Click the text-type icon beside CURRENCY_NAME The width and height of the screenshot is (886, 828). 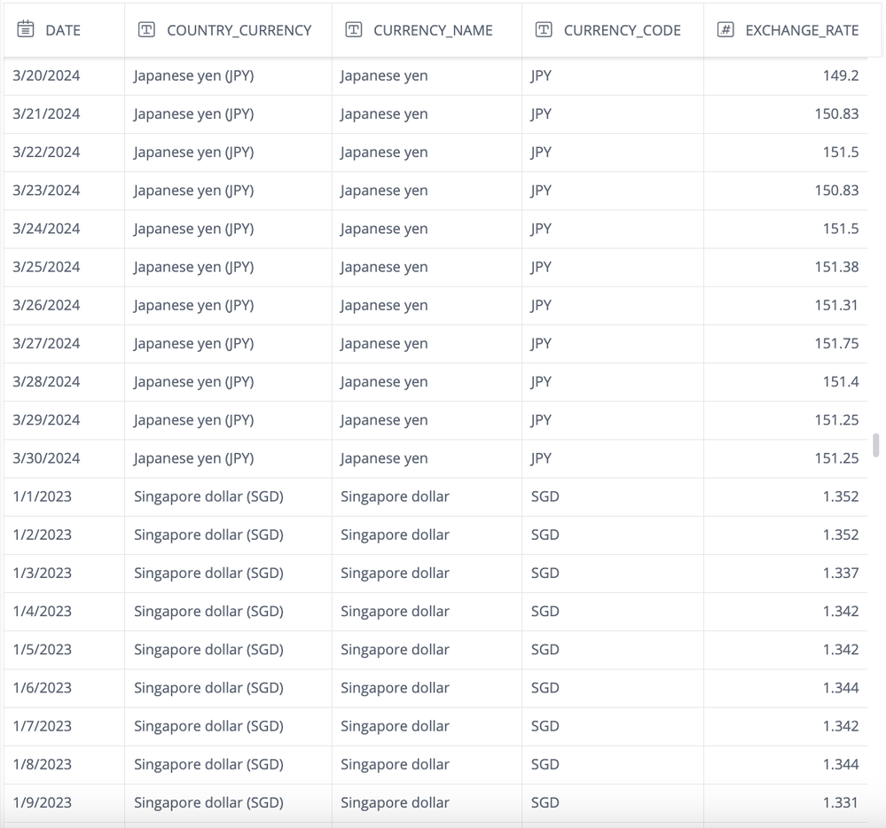[354, 29]
